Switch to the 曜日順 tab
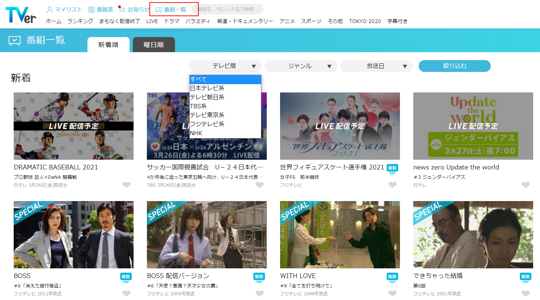This screenshot has height=300, width=540. pos(154,45)
